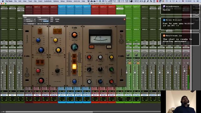Click the COLASTRIP insert slot on scout LV
The height and width of the screenshot is (113, 201).
pyautogui.click(x=120, y=9)
